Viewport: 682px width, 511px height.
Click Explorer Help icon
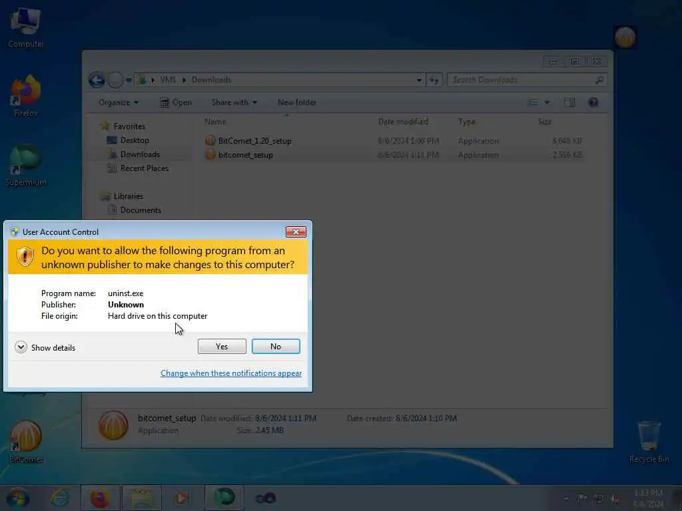coord(593,102)
